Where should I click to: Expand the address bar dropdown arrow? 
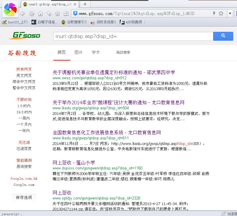pyautogui.click(x=230, y=14)
